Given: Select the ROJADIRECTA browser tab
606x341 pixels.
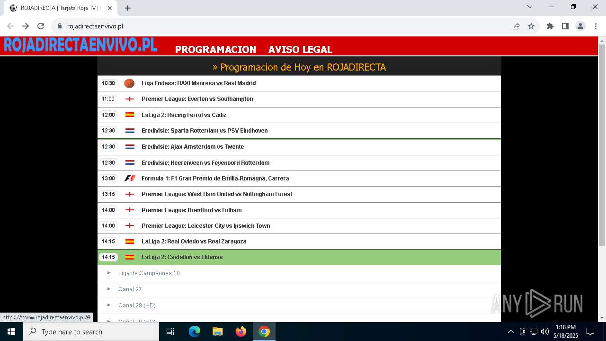Looking at the screenshot, I should tap(61, 8).
